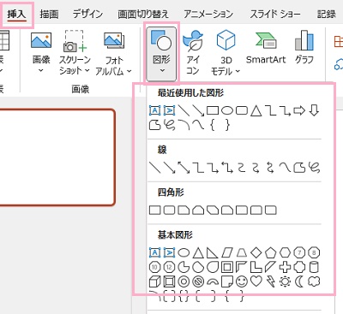Choose plain rectangle in 四角形 section

tap(155, 210)
